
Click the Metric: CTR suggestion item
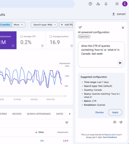90,101
